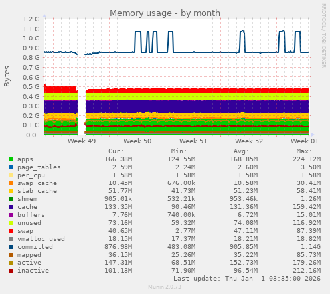This screenshot has height=294, width=330.
Task: Click mapped max value 85.73M
Action: (x=309, y=255)
